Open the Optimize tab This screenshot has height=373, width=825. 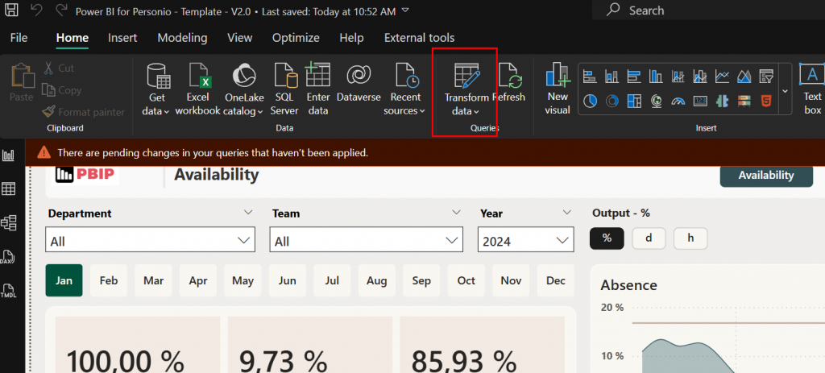(296, 38)
